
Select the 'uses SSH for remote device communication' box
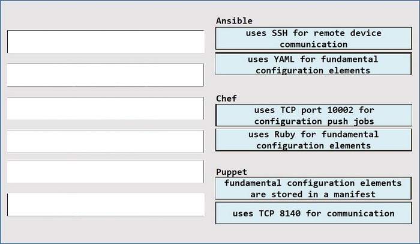point(314,38)
